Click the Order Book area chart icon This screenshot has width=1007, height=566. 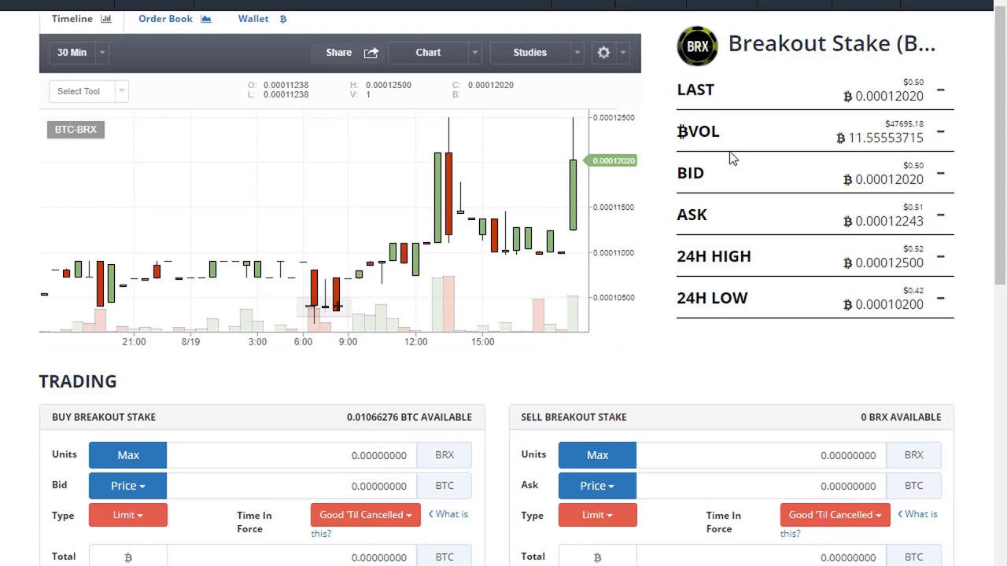coord(206,19)
